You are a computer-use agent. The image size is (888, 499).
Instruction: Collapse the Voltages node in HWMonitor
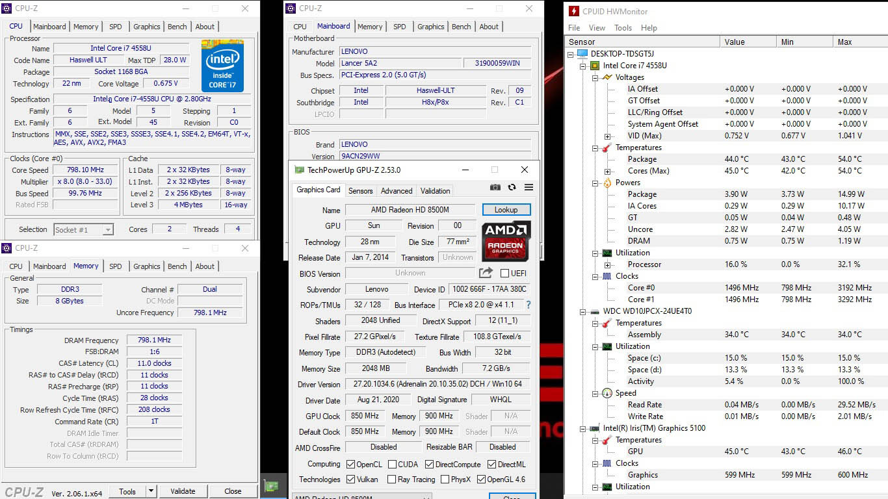595,77
